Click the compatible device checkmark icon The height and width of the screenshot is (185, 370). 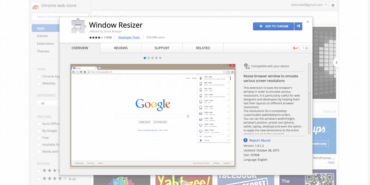[247, 66]
